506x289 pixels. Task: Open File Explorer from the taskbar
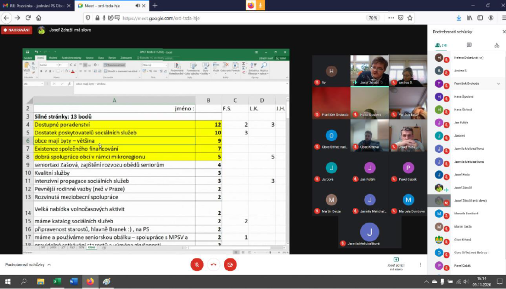coord(41,282)
